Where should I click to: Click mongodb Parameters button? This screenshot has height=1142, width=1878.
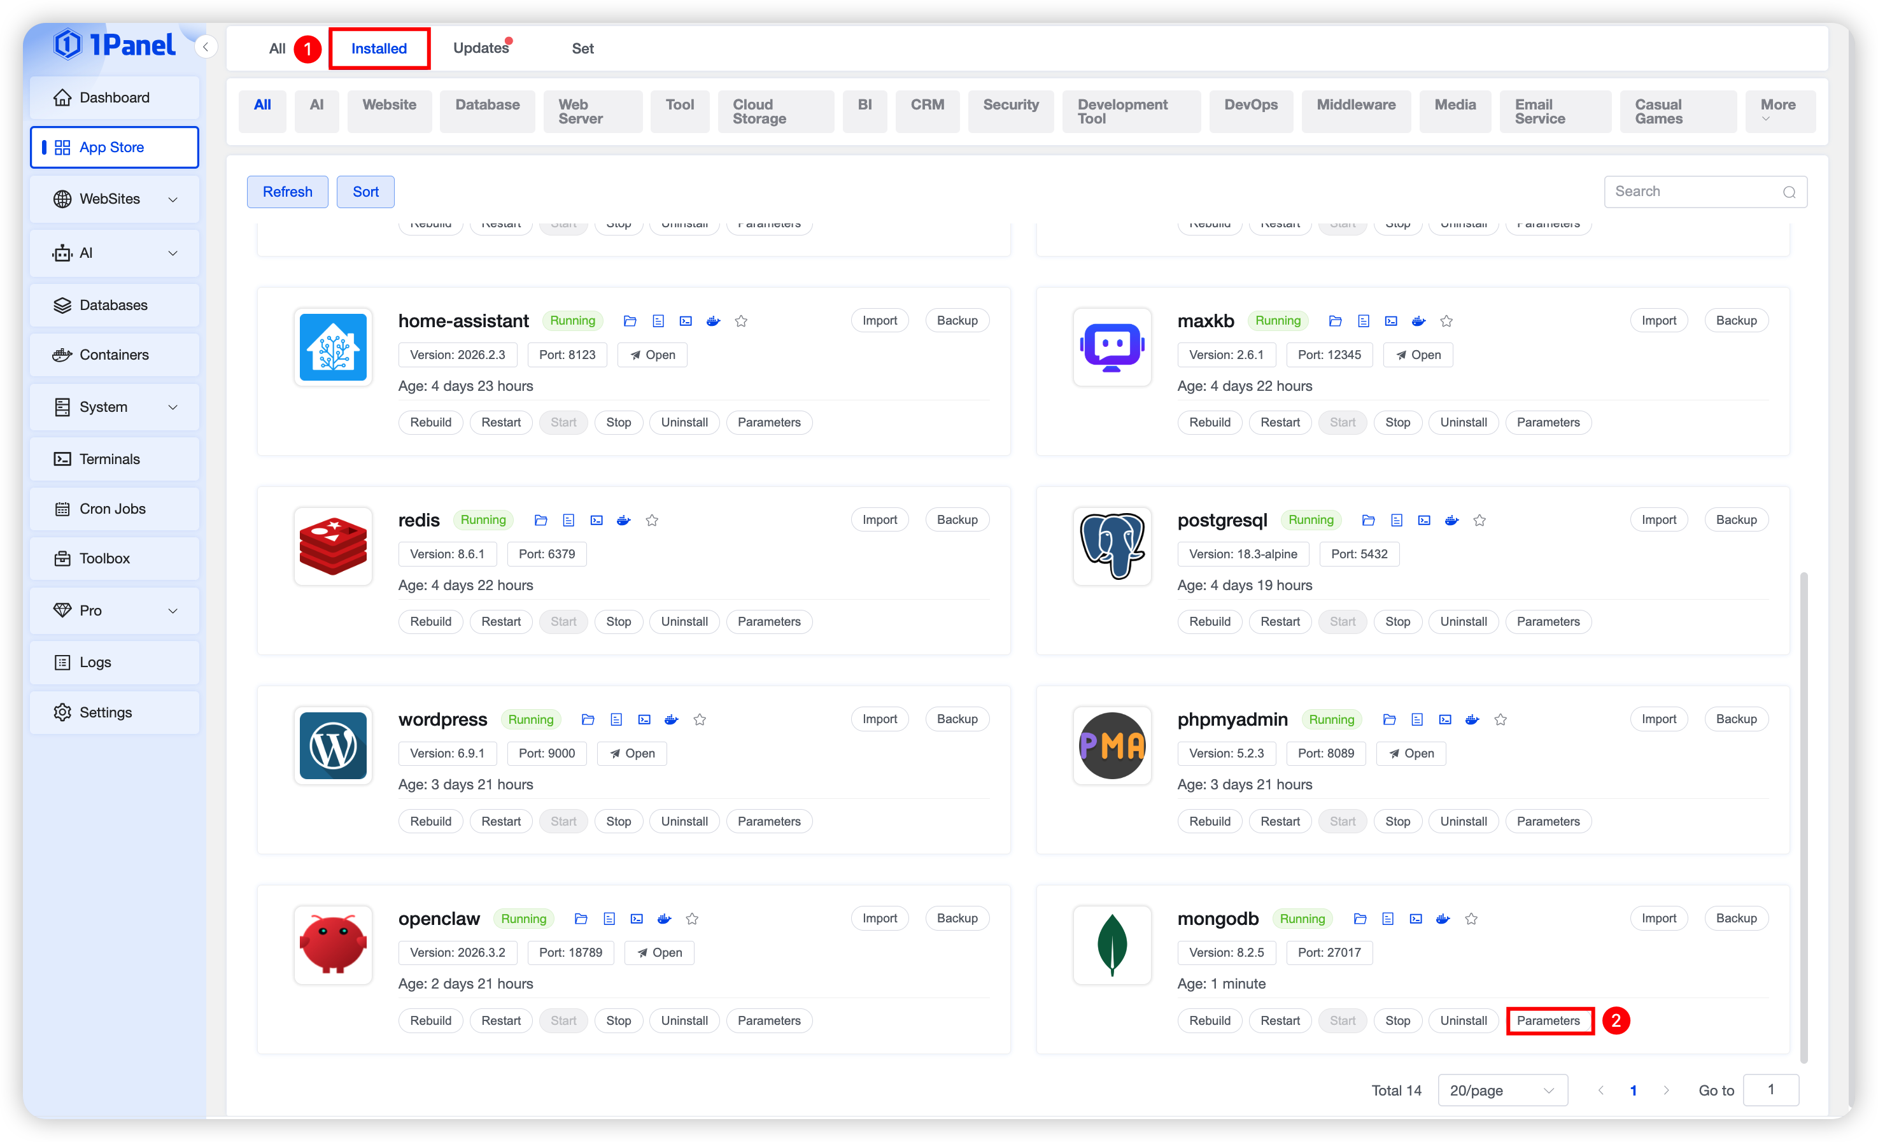tap(1547, 1021)
